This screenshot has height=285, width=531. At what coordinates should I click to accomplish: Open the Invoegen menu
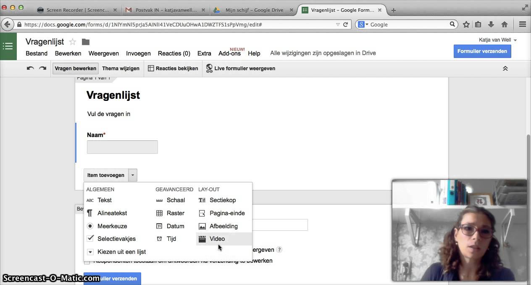pyautogui.click(x=138, y=53)
